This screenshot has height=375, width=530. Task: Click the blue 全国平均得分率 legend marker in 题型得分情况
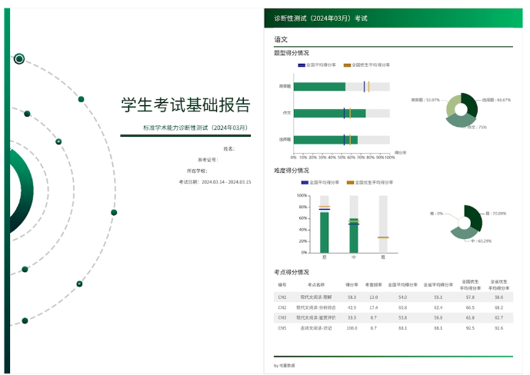point(302,65)
